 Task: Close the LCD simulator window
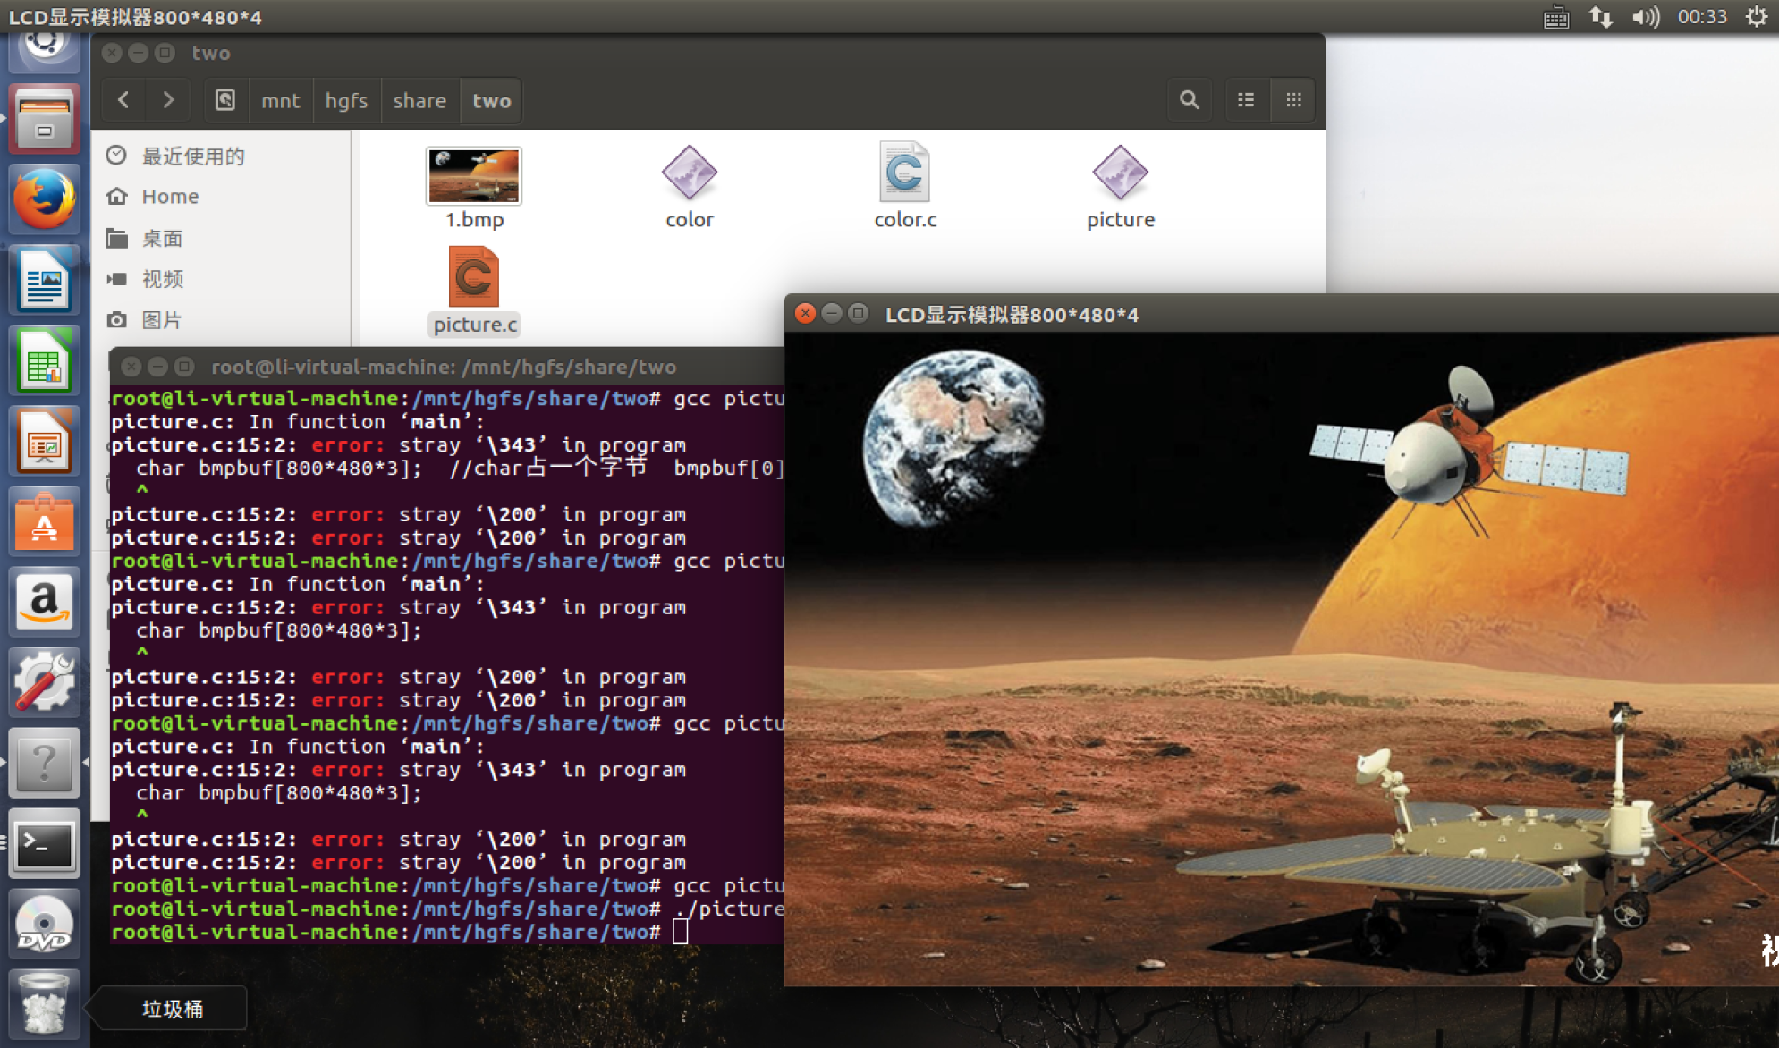tap(805, 314)
